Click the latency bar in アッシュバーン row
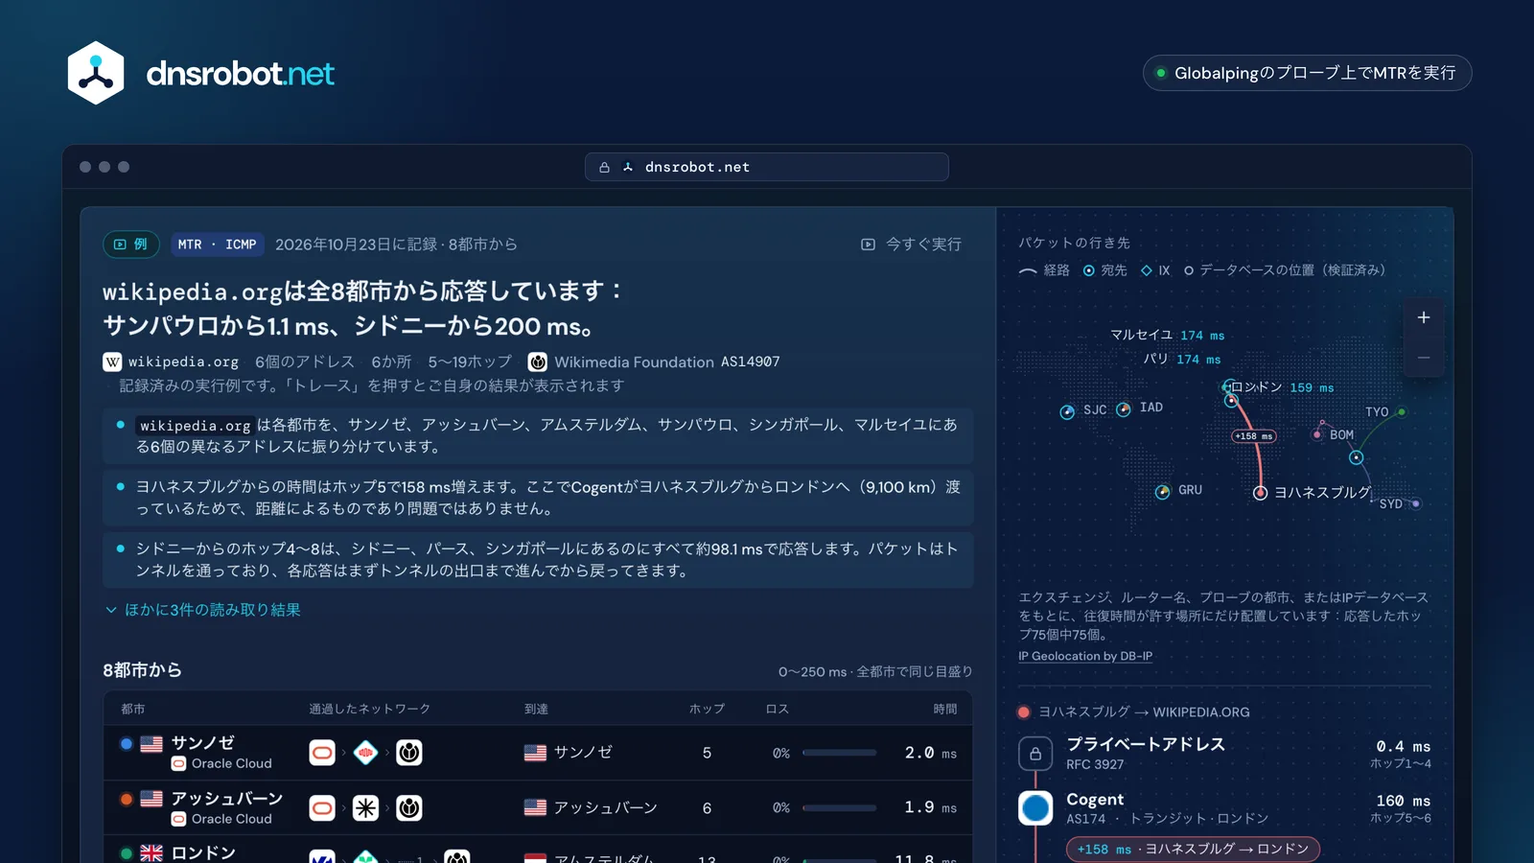The height and width of the screenshot is (863, 1534). pos(840,808)
